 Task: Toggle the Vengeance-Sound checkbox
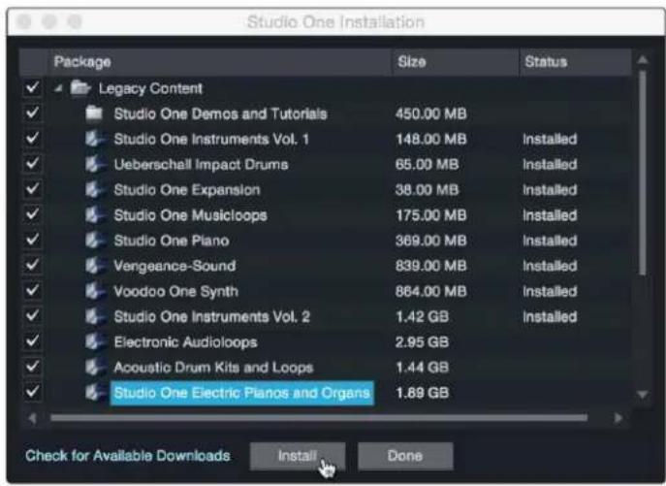point(32,266)
